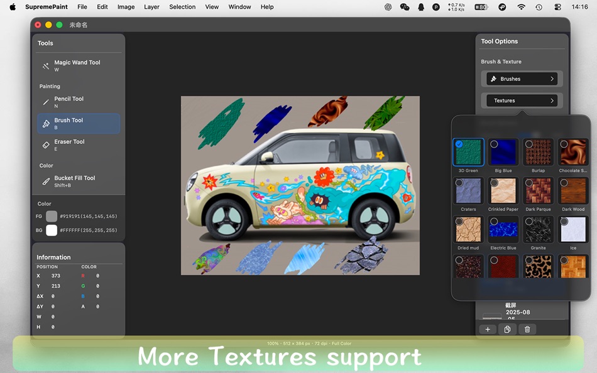This screenshot has height=373, width=597.
Task: Click the Dark Wood texture thumbnail
Action: tap(573, 191)
